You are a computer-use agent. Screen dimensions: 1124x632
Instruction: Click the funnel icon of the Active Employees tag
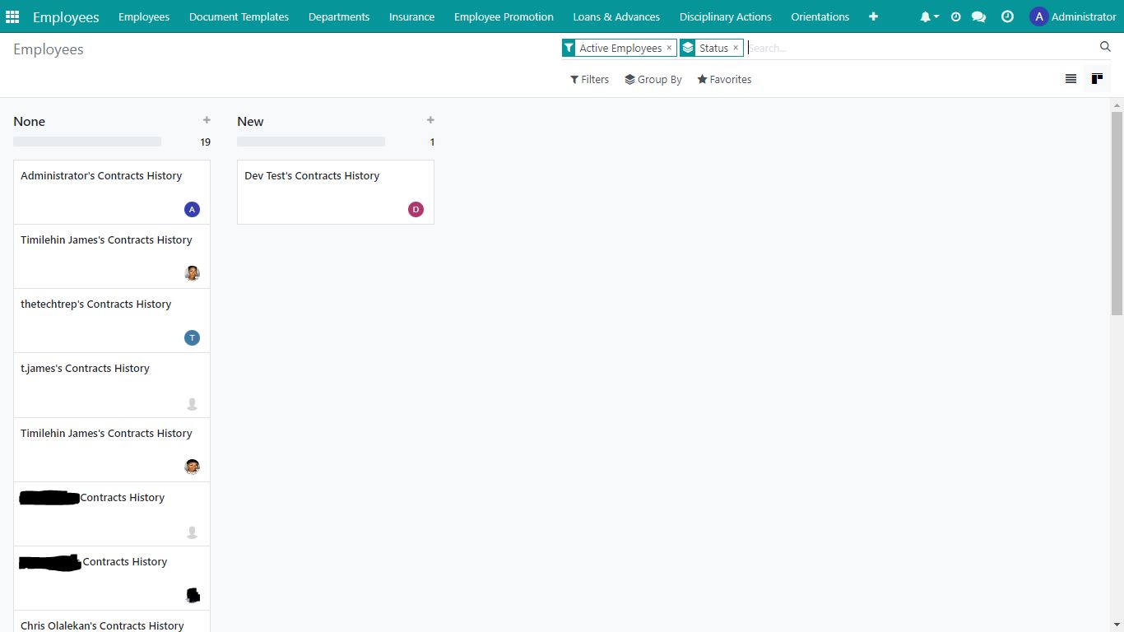pyautogui.click(x=569, y=48)
